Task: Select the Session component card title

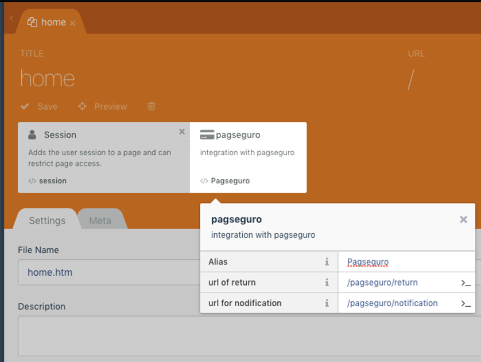Action: [60, 135]
